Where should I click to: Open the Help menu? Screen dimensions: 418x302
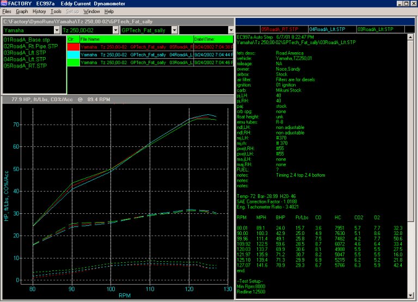point(109,11)
